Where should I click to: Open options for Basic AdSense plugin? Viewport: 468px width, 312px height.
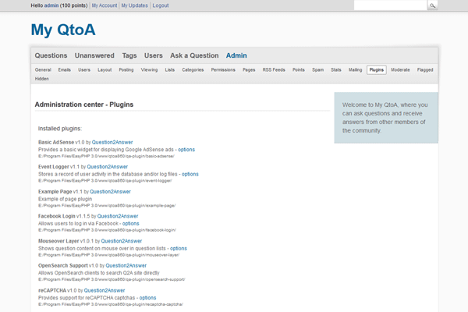(x=186, y=149)
